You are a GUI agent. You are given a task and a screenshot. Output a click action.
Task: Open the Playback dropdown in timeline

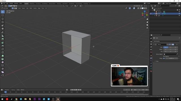tap(8, 90)
